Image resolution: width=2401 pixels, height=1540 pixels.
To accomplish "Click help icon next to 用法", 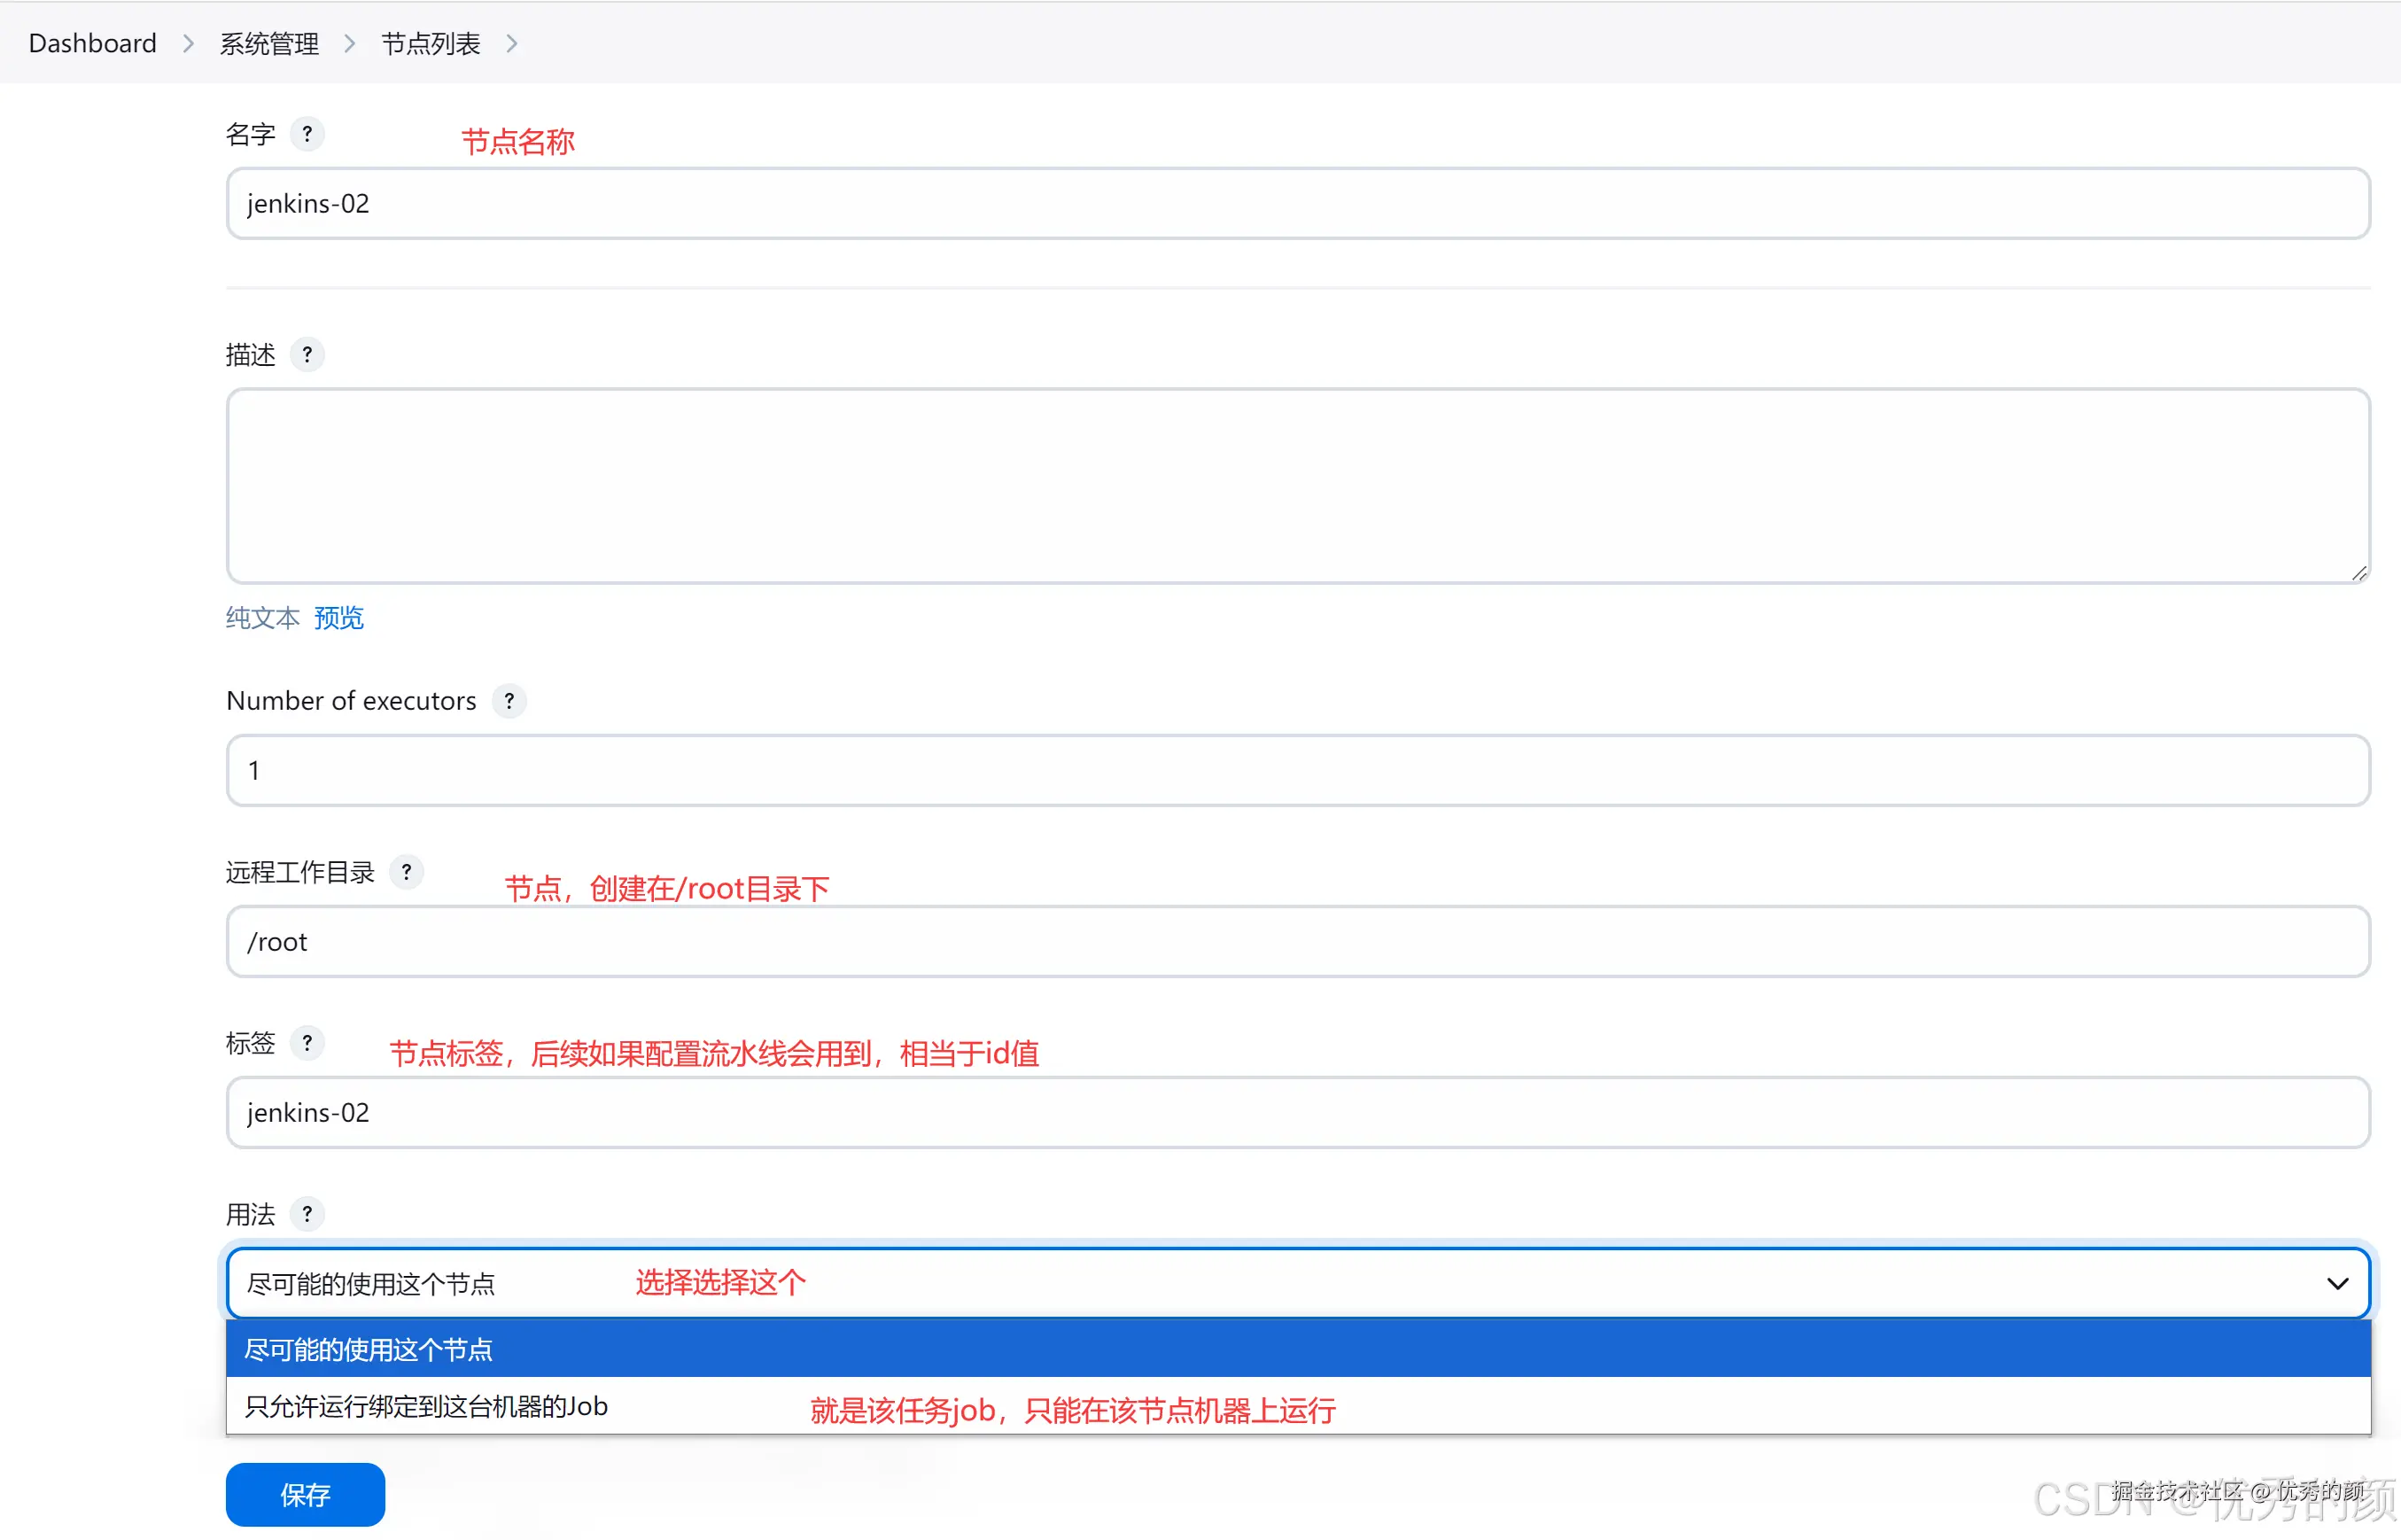I will tap(307, 1214).
